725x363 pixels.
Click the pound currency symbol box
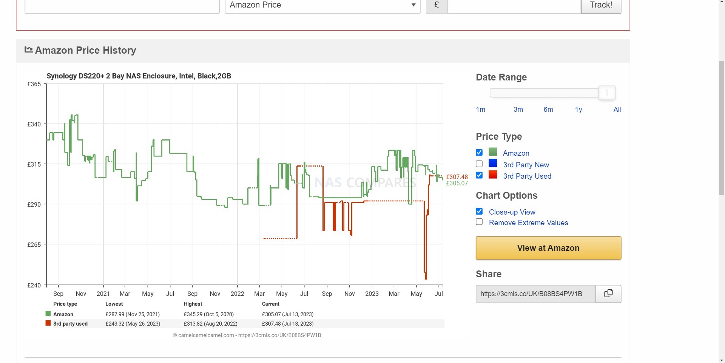[x=437, y=5]
